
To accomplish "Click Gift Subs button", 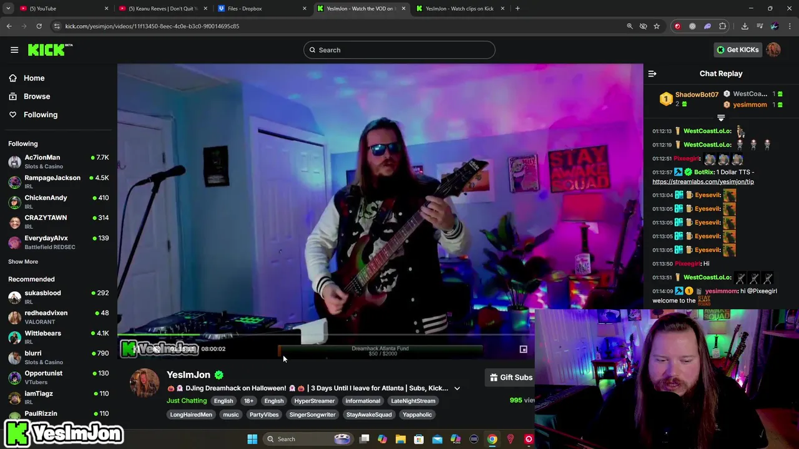I will point(511,377).
